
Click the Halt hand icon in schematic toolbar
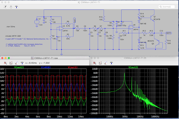click(11, 7)
